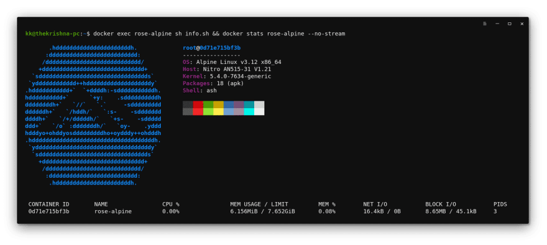
Task: Click the teal color block in top row
Action: (249, 104)
